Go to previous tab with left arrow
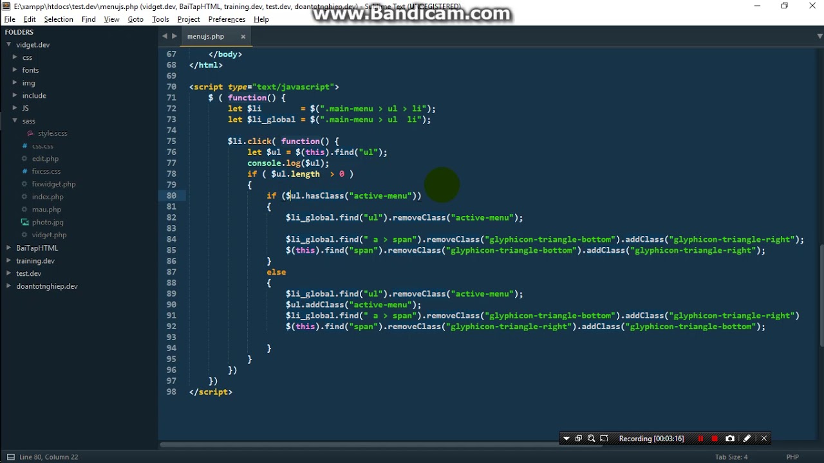Screen dimensions: 824x463 pos(165,36)
